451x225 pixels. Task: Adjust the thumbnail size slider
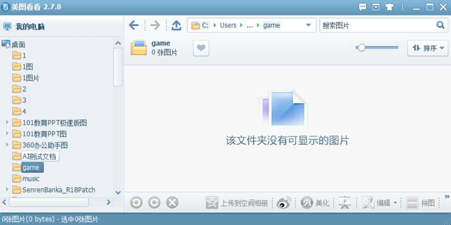361,48
